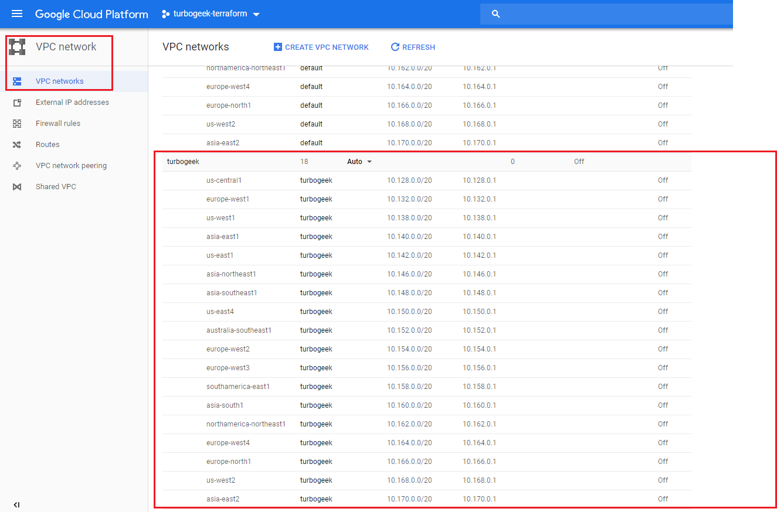Click us-west1 region name

pyautogui.click(x=220, y=218)
